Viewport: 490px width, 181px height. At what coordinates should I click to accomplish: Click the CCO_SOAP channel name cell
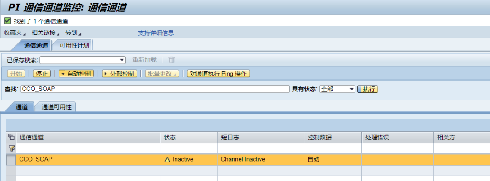point(88,159)
